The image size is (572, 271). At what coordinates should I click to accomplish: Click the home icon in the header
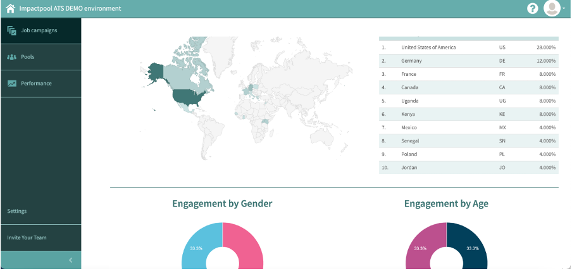pos(11,8)
